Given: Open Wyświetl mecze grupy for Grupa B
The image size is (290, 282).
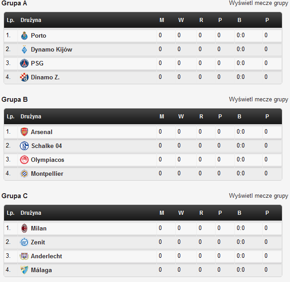Looking at the screenshot, I should (258, 100).
